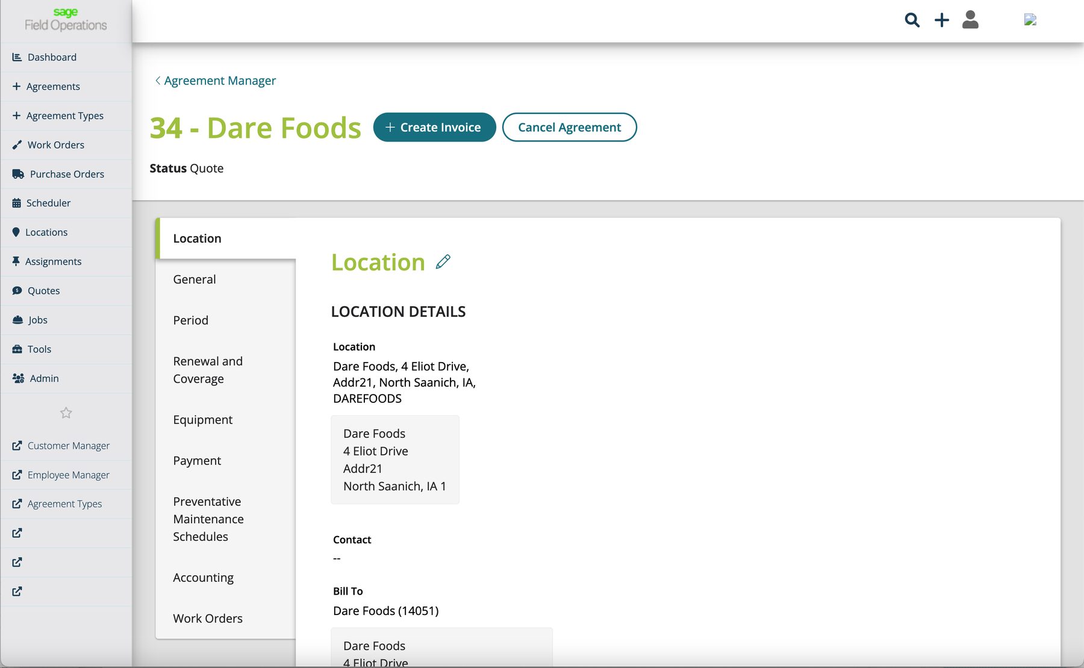Click the Customer Manager external link icon
Screen dimensions: 1084x668
pos(17,446)
